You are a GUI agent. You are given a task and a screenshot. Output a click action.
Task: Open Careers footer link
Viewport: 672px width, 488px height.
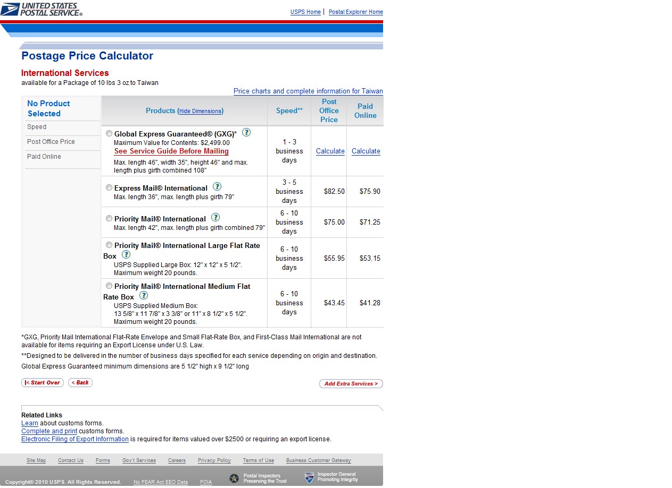pyautogui.click(x=177, y=460)
